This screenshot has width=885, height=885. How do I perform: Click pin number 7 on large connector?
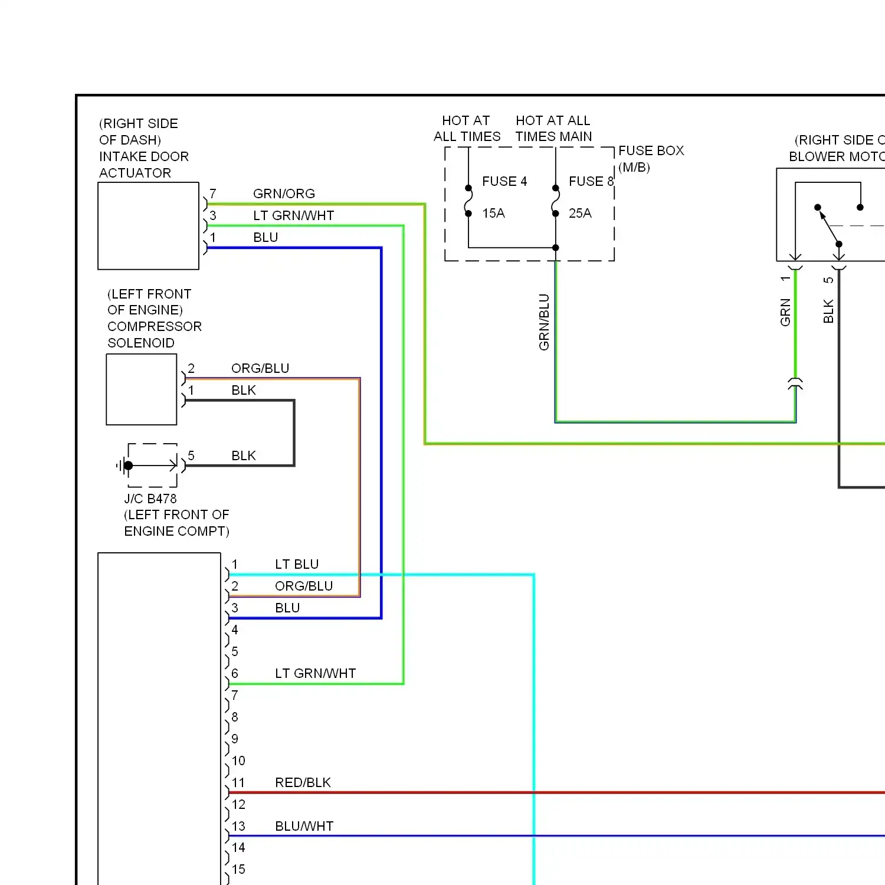pyautogui.click(x=235, y=695)
